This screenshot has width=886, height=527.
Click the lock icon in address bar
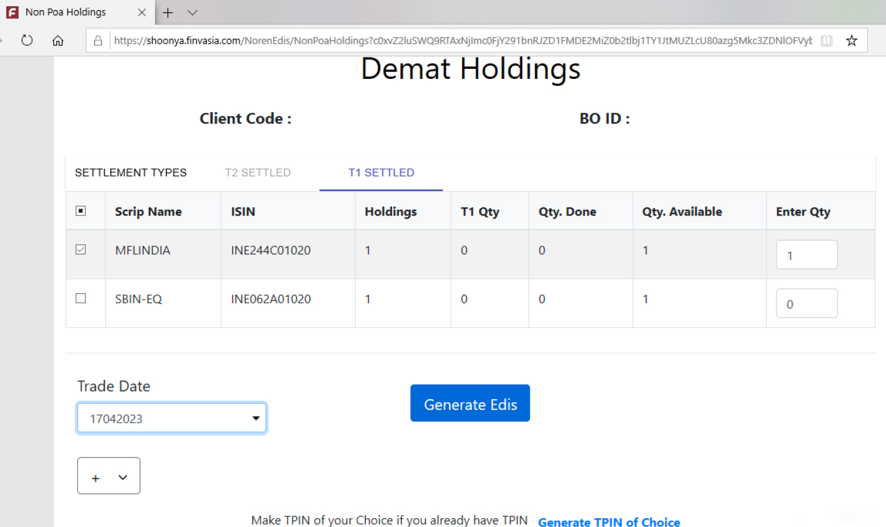[98, 41]
